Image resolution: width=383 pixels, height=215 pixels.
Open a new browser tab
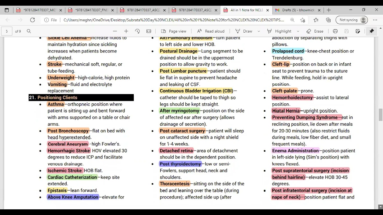click(x=329, y=10)
